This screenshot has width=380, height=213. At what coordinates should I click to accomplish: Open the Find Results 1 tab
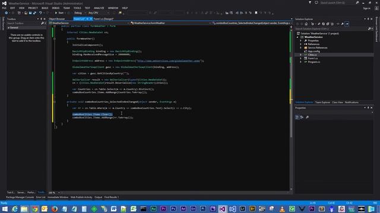tap(112, 197)
